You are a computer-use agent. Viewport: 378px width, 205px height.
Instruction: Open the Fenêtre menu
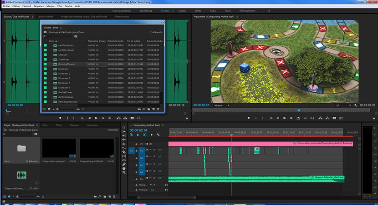[x=68, y=6]
